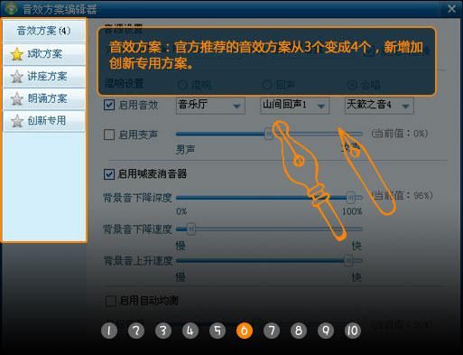This screenshot has width=463, height=355.
Task: Toggle the 启用音效 checkbox
Action: pos(109,105)
